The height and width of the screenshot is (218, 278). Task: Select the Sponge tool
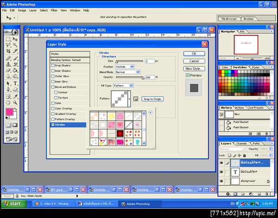[x=15, y=76]
